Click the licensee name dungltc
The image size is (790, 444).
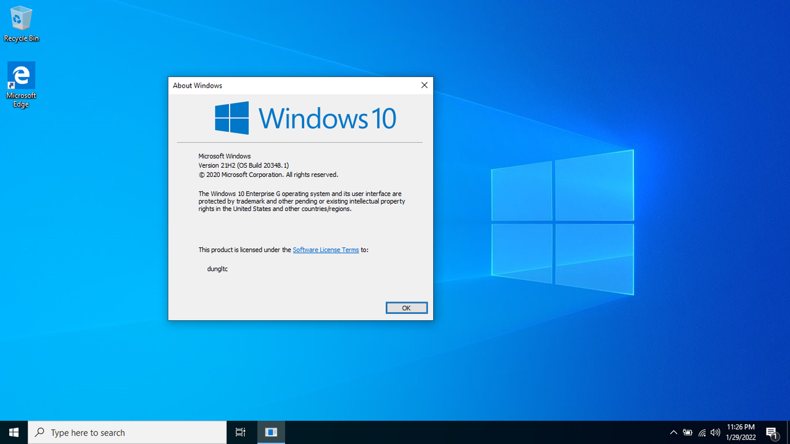[x=217, y=269]
